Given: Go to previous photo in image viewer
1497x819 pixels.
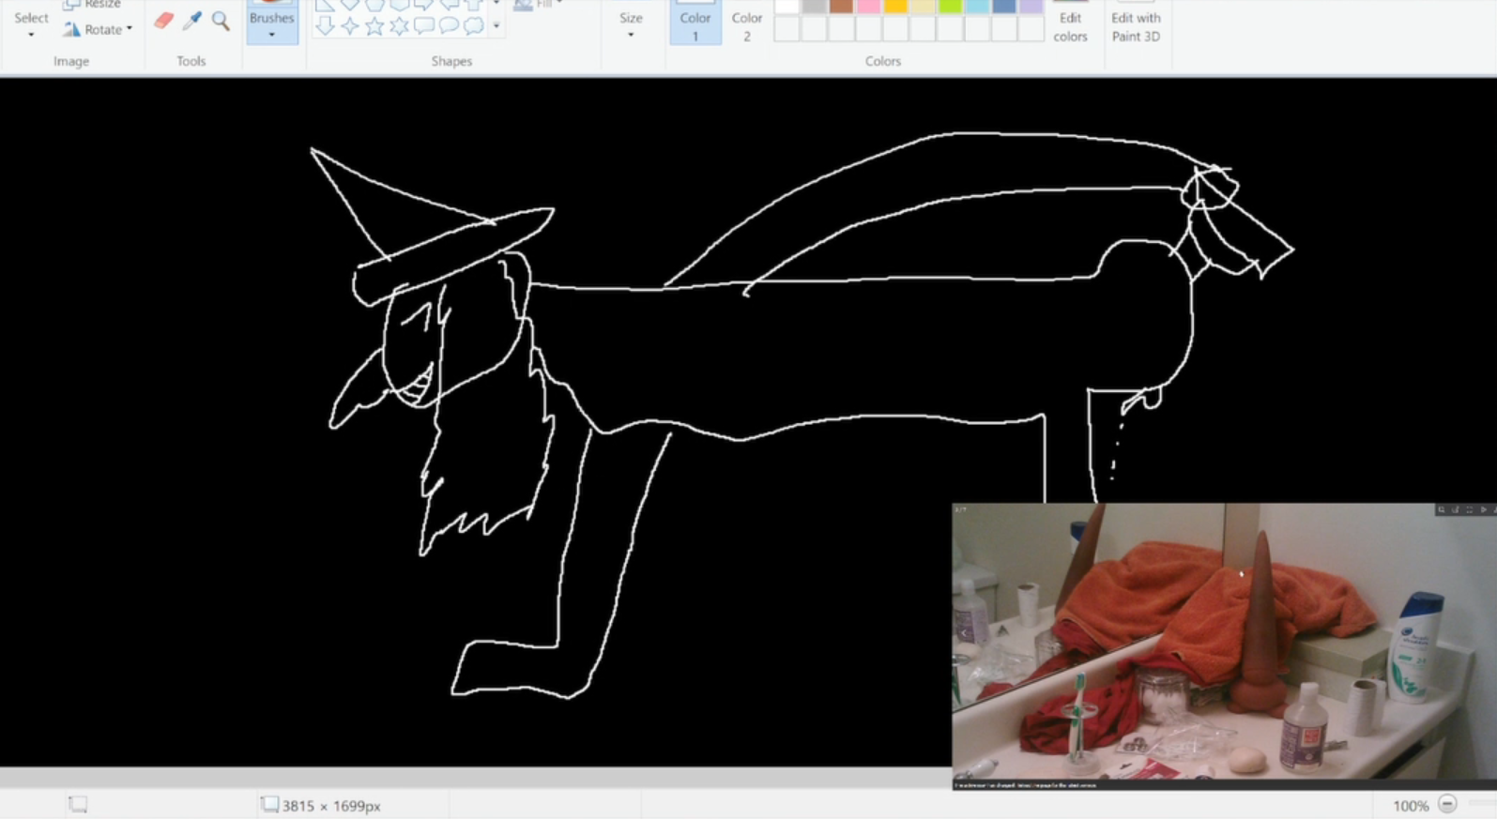Looking at the screenshot, I should (965, 632).
